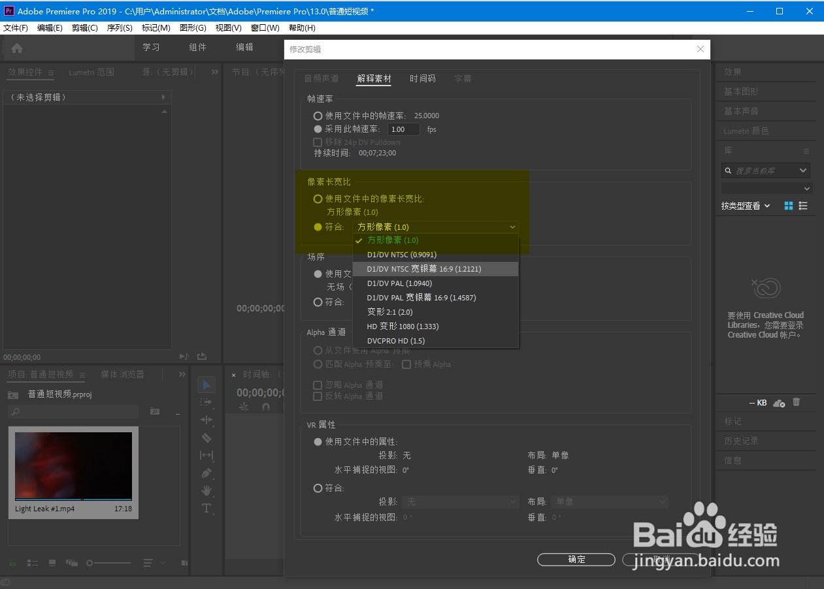824x589 pixels.
Task: Select 'Use pixel aspect ratio from file' radio
Action: point(318,199)
